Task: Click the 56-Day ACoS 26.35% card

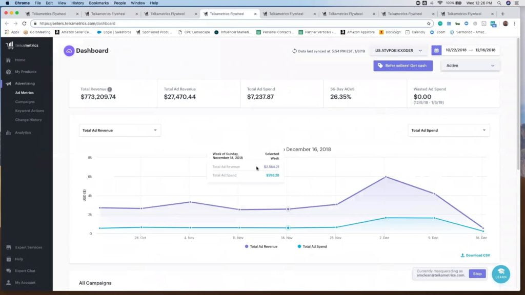Action: pos(365,94)
